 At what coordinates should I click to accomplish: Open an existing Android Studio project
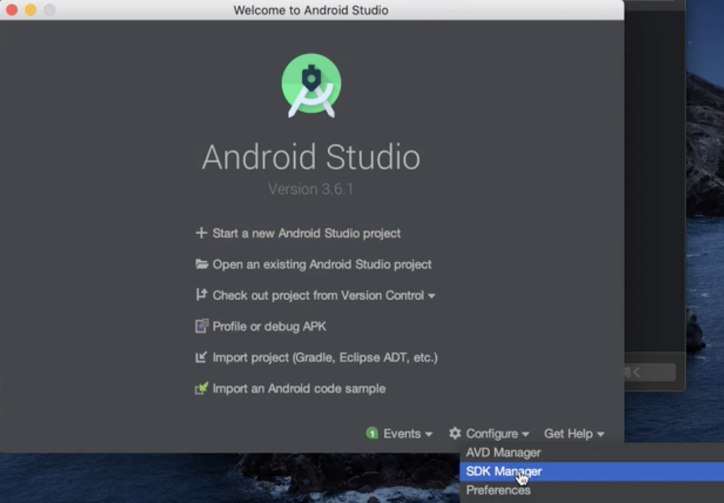point(322,264)
